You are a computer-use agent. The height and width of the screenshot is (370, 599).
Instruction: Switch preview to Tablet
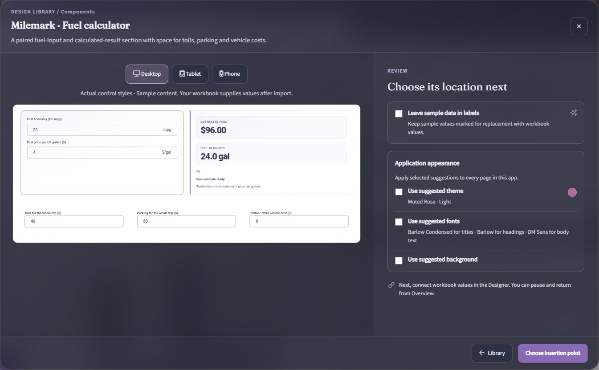coord(190,74)
